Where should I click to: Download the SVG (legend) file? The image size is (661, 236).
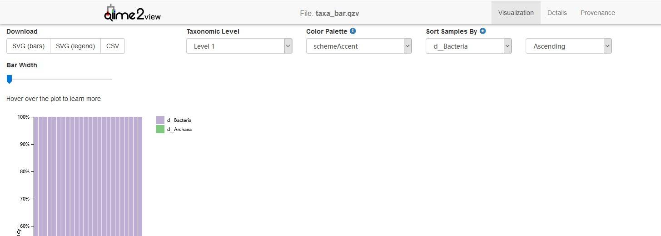[x=75, y=46]
